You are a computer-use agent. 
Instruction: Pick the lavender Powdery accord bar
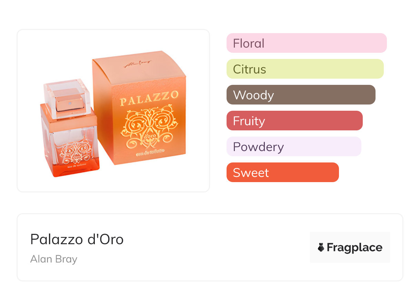pos(294,147)
